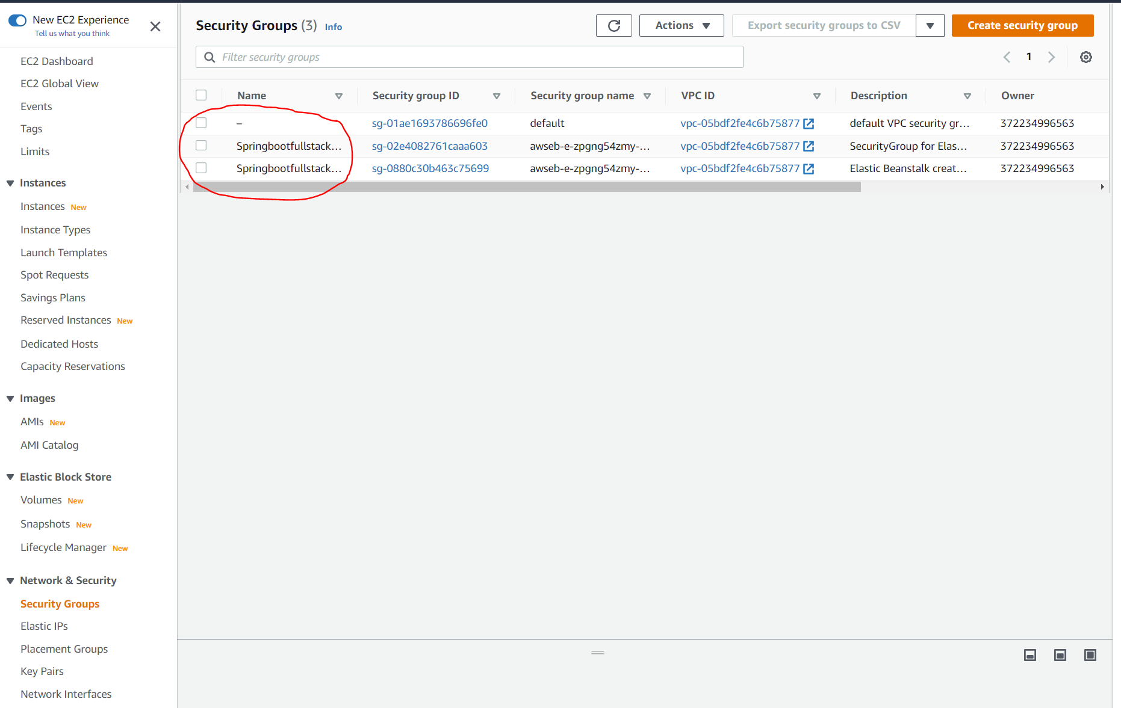Go to previous page arrow
This screenshot has height=708, width=1121.
tap(1007, 57)
